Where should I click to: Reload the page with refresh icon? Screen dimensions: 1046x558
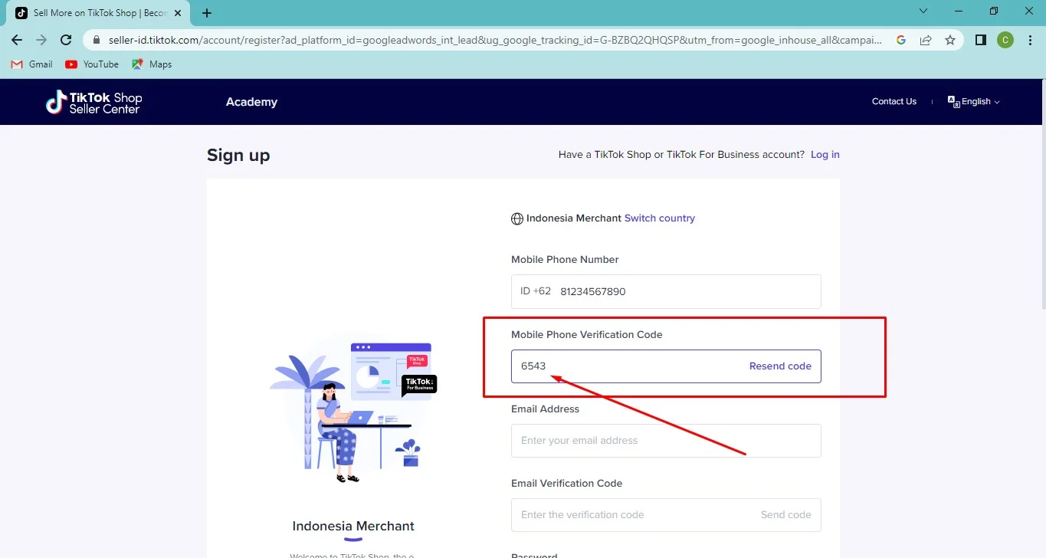point(66,40)
